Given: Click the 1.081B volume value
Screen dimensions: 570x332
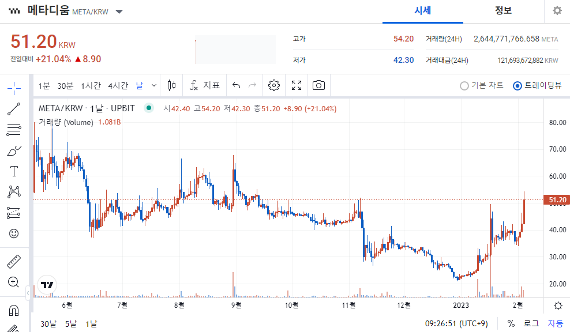Looking at the screenshot, I should click(x=110, y=122).
